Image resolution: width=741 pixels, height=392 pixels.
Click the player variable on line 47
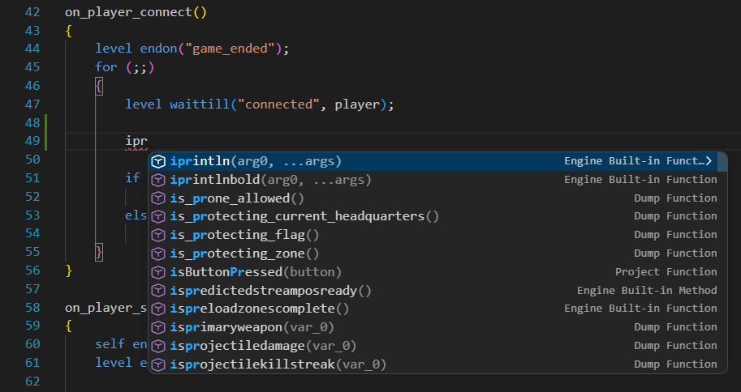click(x=357, y=104)
